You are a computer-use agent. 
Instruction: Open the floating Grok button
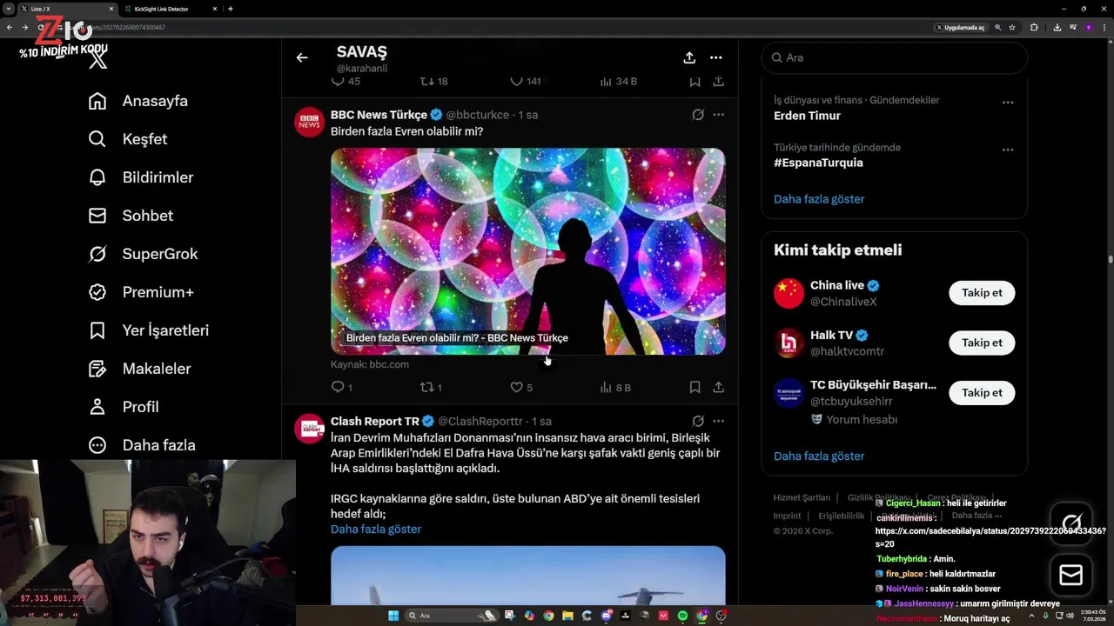coord(1070,524)
